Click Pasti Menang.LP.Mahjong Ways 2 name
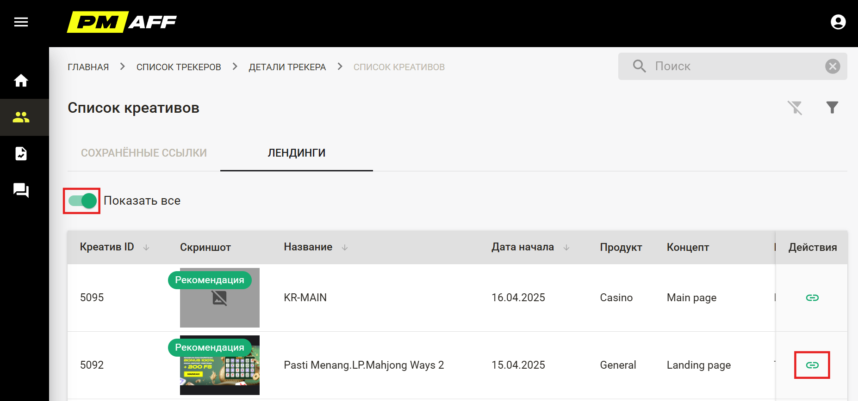 click(x=364, y=365)
